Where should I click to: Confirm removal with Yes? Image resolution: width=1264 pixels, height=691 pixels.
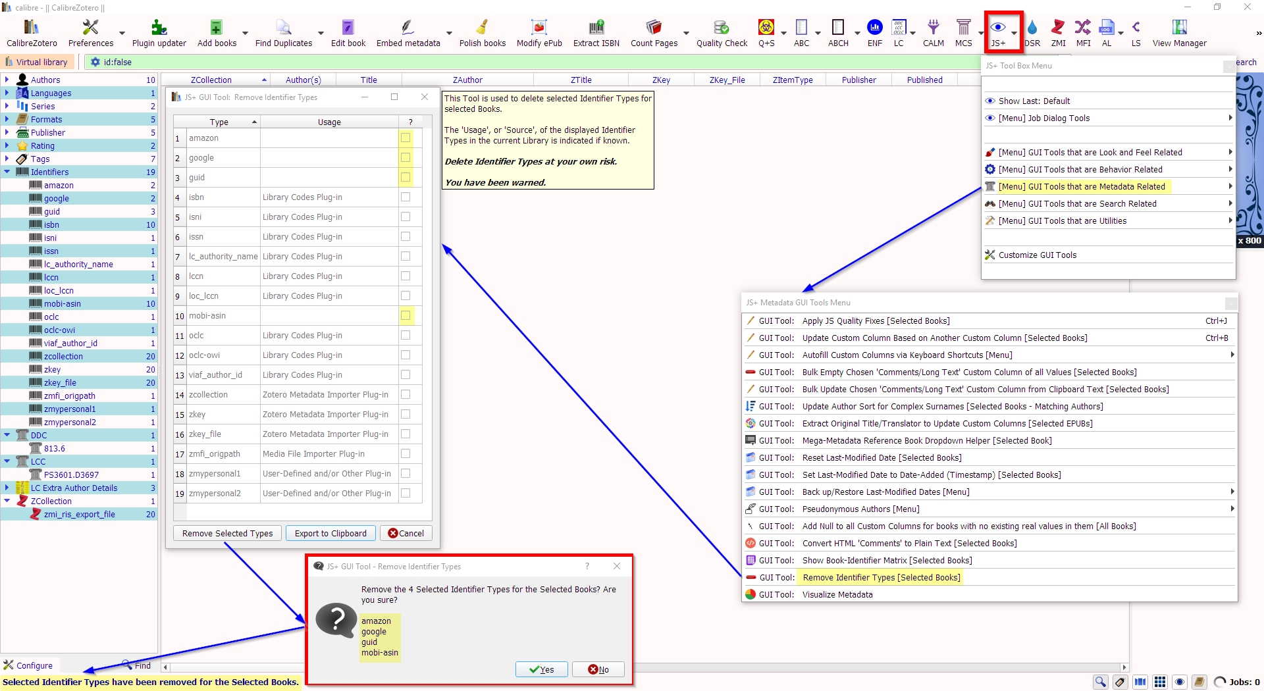click(x=542, y=669)
